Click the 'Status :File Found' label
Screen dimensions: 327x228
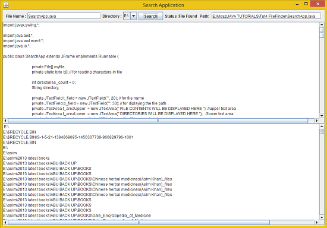(x=181, y=16)
